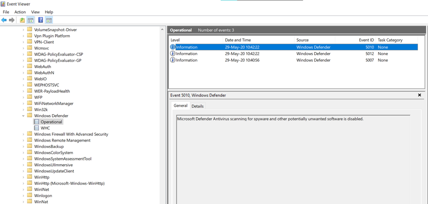Sort events by Event ID column
Screen dimensions: 428x204
pyautogui.click(x=356, y=40)
